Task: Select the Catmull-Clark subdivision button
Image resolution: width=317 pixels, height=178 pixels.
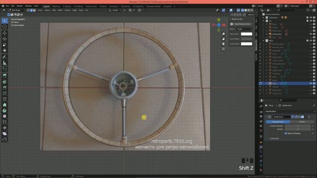Action: click(x=278, y=122)
